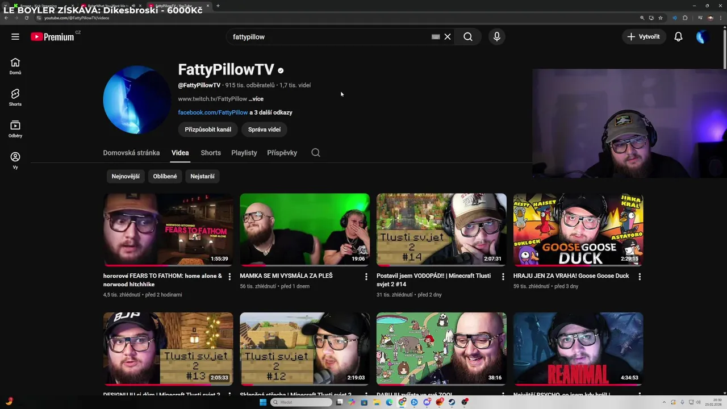Click the magnifier search button
This screenshot has width=727, height=409.
(468, 37)
